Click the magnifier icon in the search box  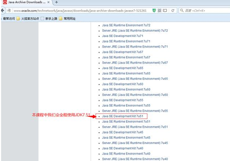182,11
